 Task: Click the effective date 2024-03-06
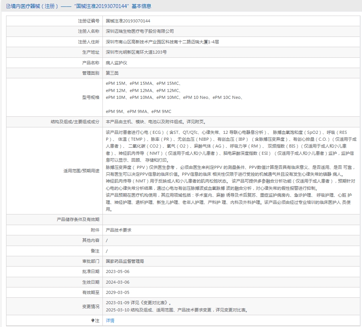[118, 282]
